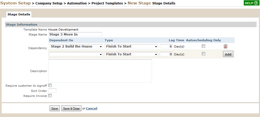Enable the Require Invoice checkbox
The height and width of the screenshot is (117, 260).
point(50,95)
